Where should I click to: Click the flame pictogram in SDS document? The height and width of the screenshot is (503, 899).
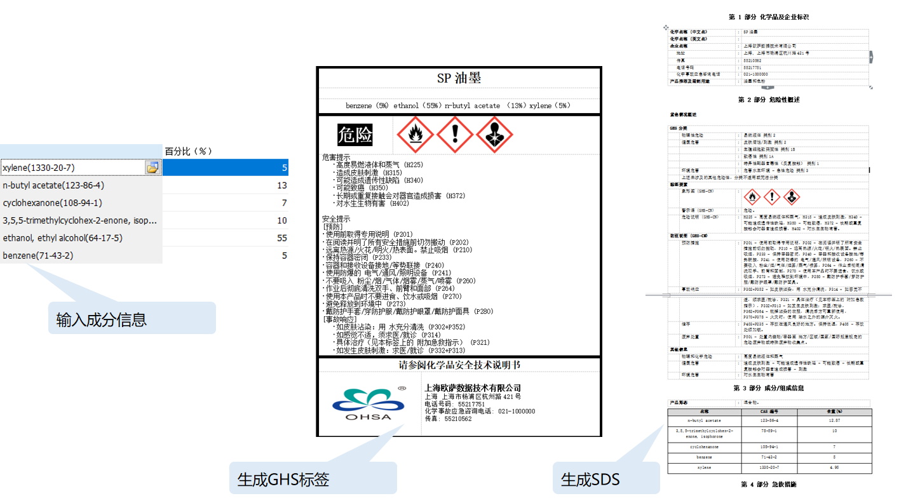752,197
